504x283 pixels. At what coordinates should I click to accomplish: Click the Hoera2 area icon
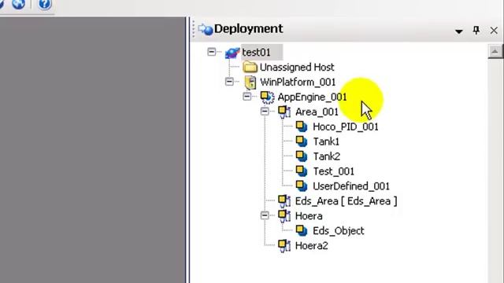tap(284, 246)
